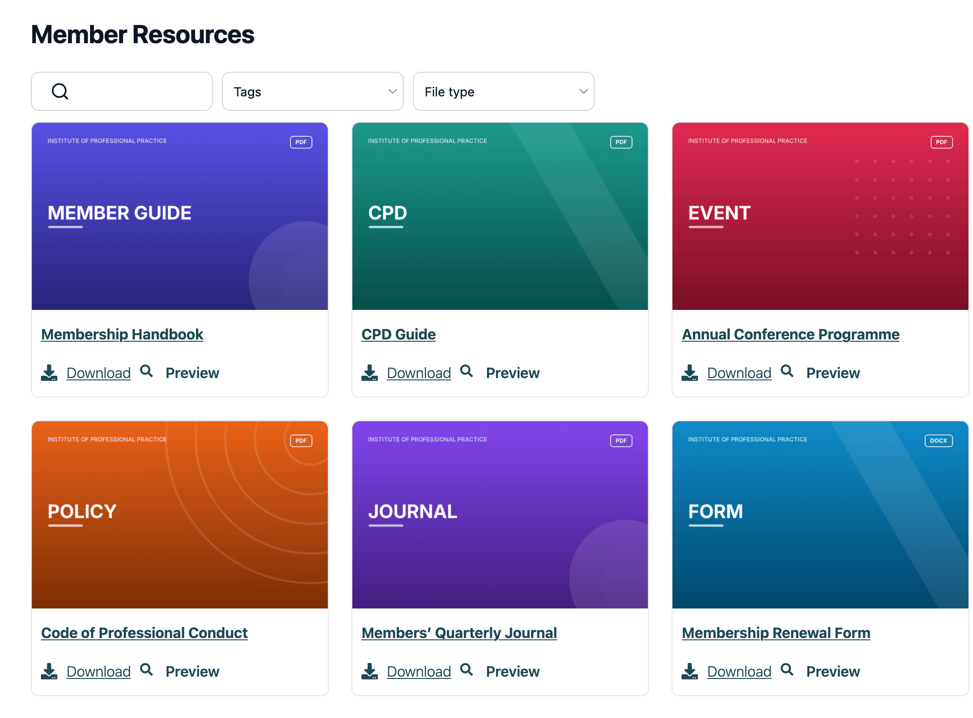Click the Member Resources page heading

tap(143, 35)
